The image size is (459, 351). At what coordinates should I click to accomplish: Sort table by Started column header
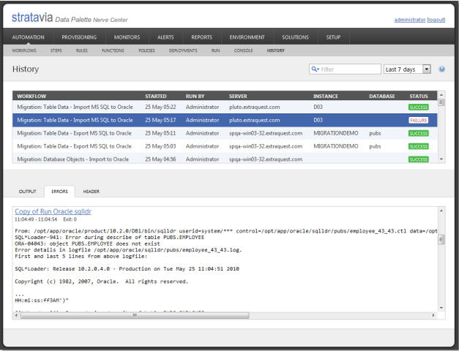click(x=156, y=96)
